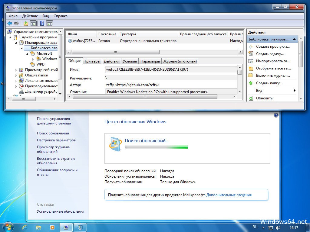Open Internet Explorer from the taskbar
310x232 pixels.
pos(25,227)
